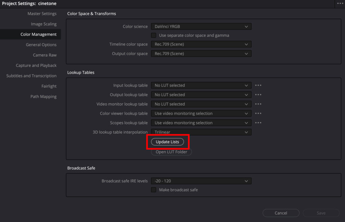Viewport: 345px width, 222px height.
Task: Click Open LUT Folder button
Action: (x=171, y=152)
